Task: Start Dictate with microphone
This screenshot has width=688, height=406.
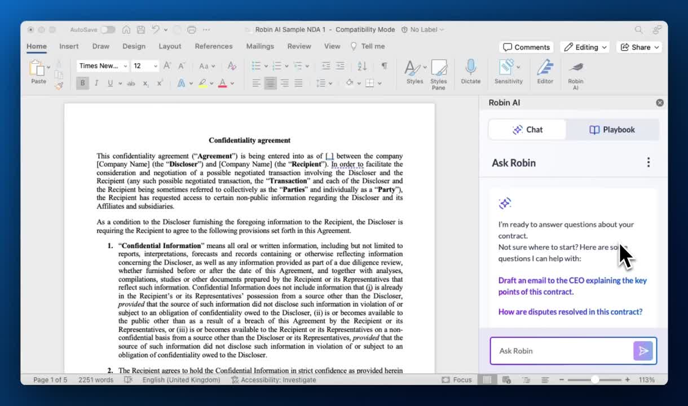Action: click(470, 72)
